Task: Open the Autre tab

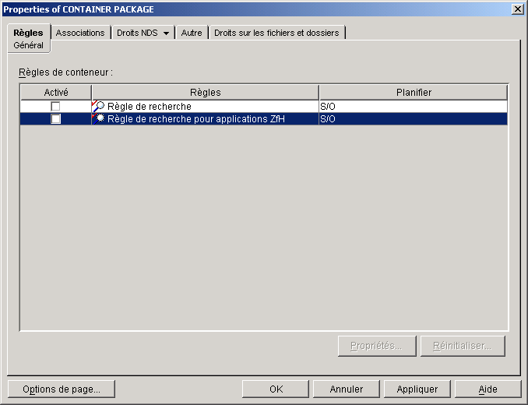Action: pos(192,33)
